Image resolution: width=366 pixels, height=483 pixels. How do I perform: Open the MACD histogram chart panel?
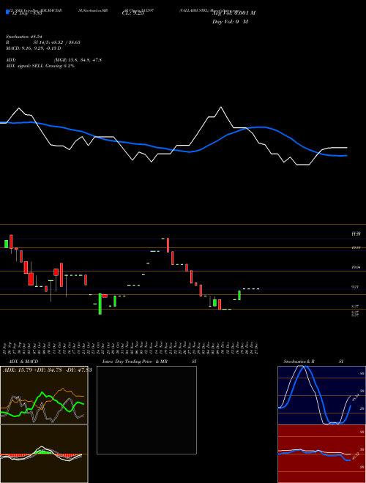point(44,454)
